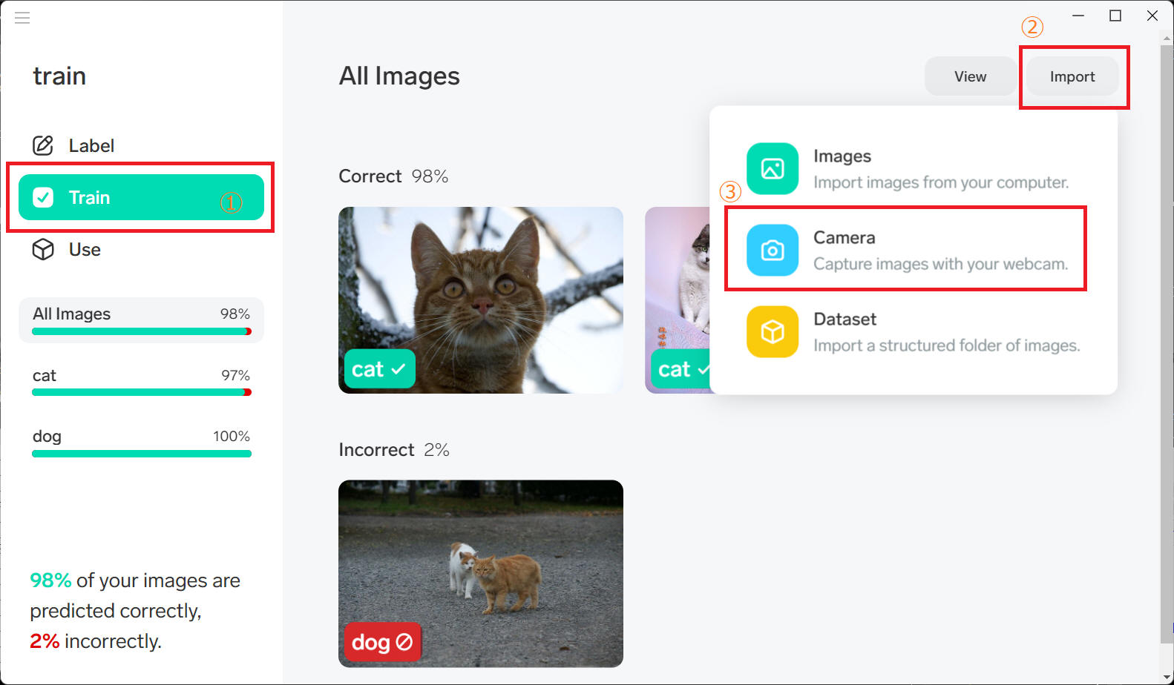
Task: Click the 'All Images' heading
Action: tap(399, 76)
